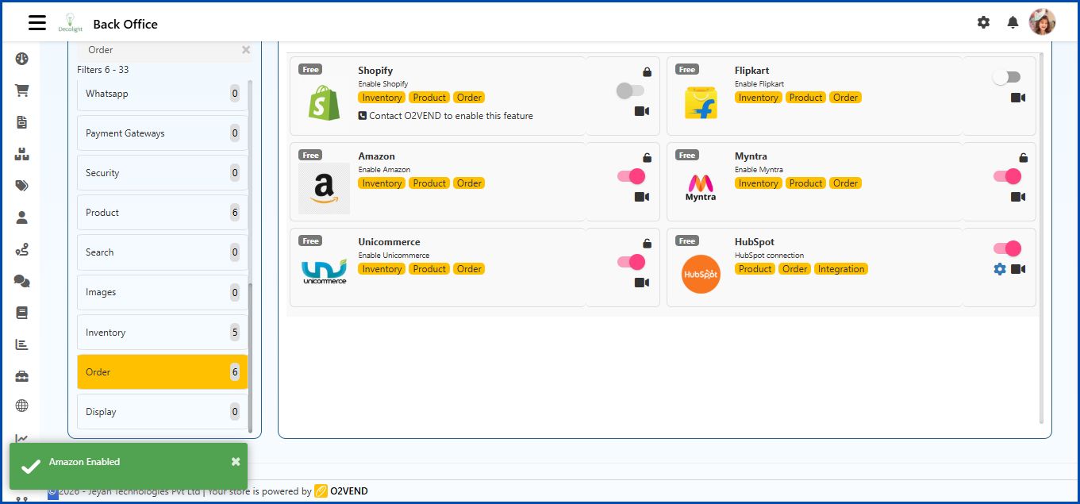Image resolution: width=1080 pixels, height=504 pixels.
Task: Enable the Flipkart integration toggle
Action: tap(1007, 76)
